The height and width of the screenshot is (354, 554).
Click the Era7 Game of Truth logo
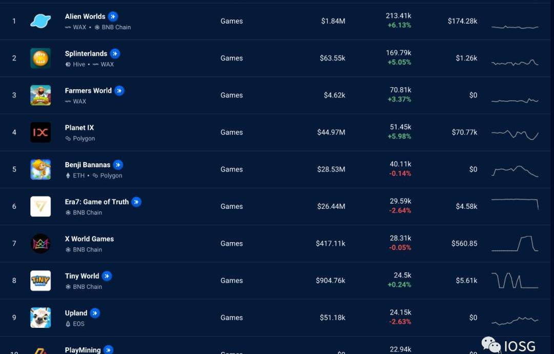(41, 206)
